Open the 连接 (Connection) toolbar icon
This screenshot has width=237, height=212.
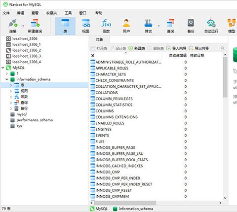click(x=13, y=26)
